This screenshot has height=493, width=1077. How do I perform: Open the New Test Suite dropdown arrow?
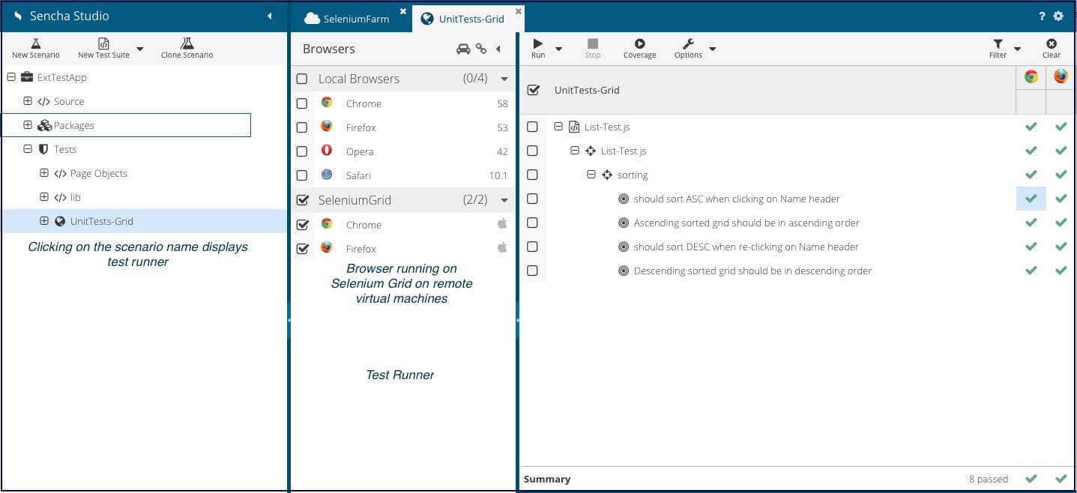[139, 49]
